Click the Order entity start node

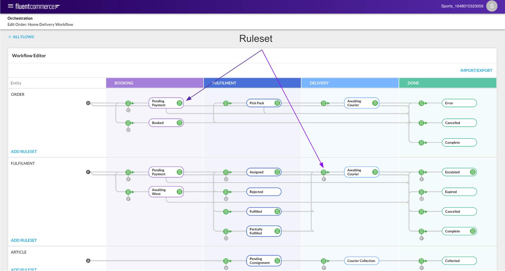[x=88, y=103]
